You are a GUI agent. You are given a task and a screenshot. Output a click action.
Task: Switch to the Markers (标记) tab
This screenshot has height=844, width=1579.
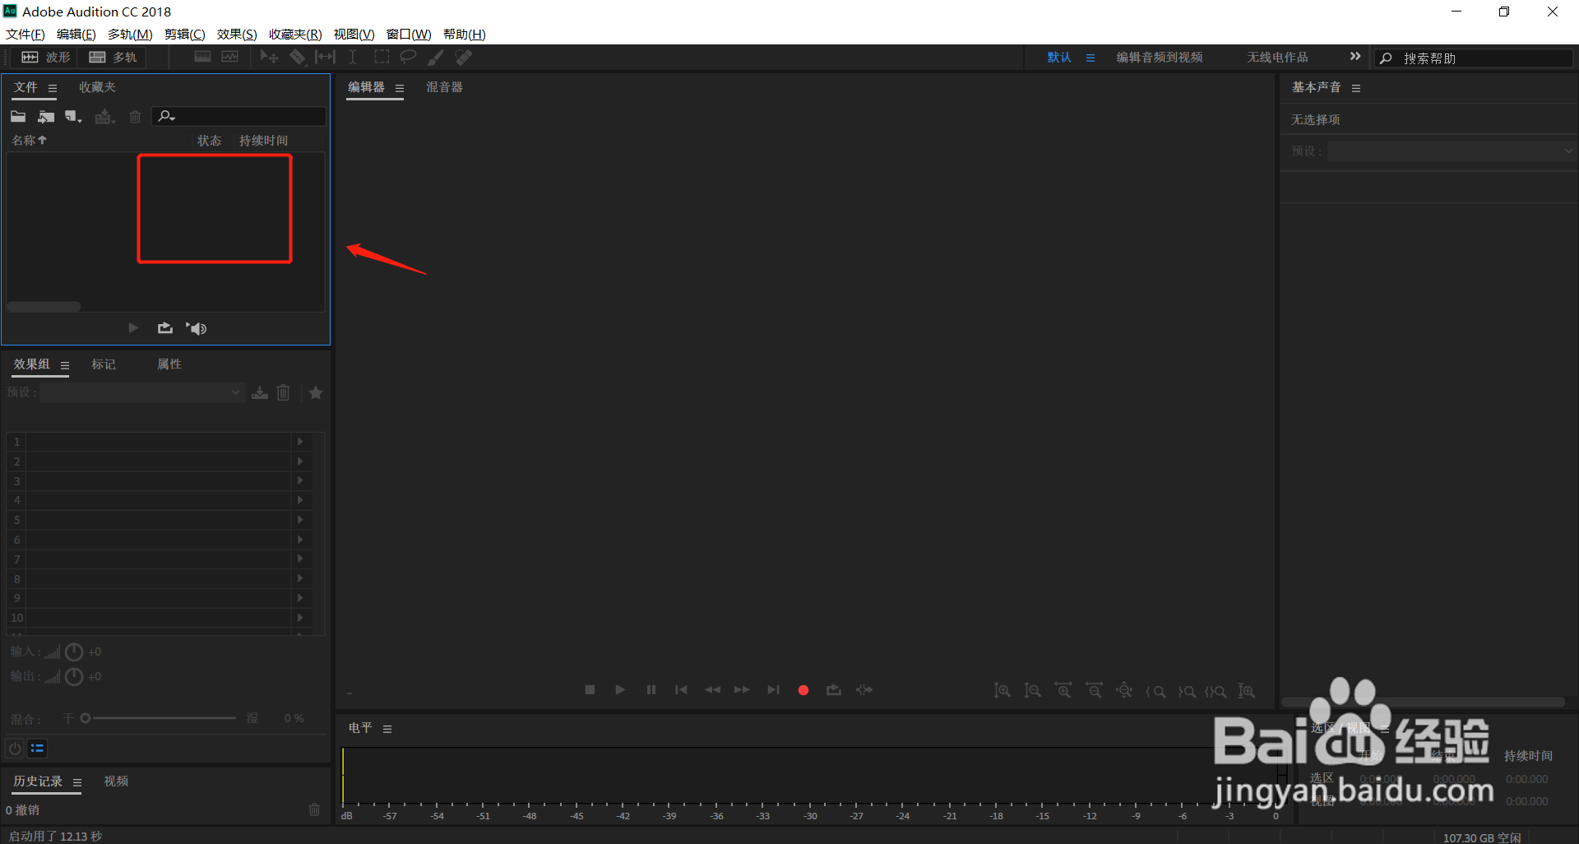coord(104,364)
